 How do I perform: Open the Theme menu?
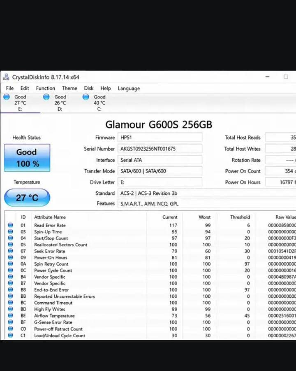[69, 88]
